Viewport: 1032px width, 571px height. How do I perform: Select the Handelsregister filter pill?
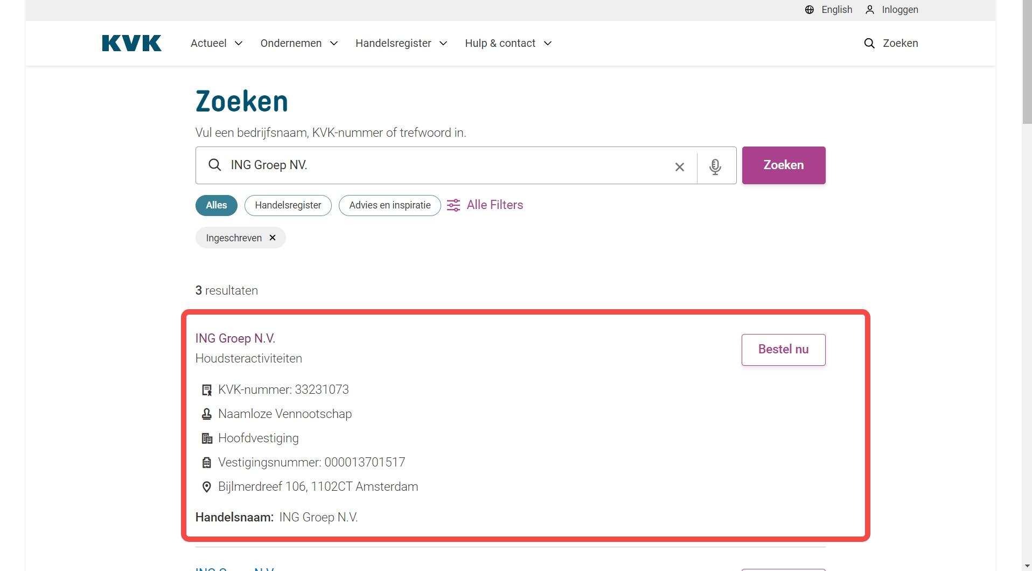coord(288,205)
